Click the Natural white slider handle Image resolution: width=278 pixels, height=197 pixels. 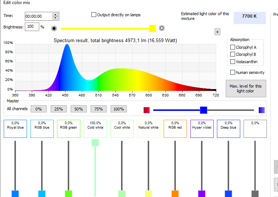click(x=148, y=194)
